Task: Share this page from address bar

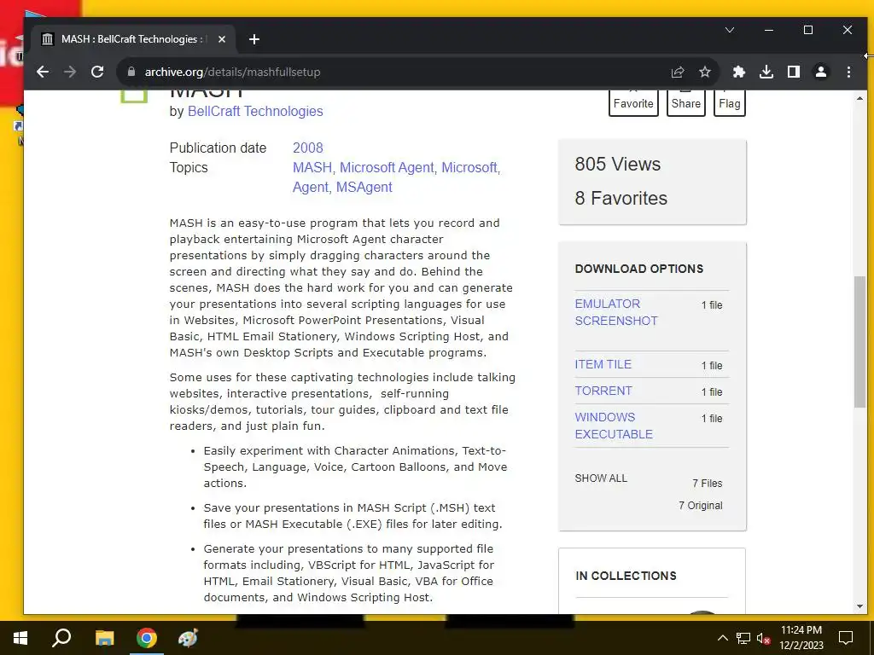Action: click(677, 72)
